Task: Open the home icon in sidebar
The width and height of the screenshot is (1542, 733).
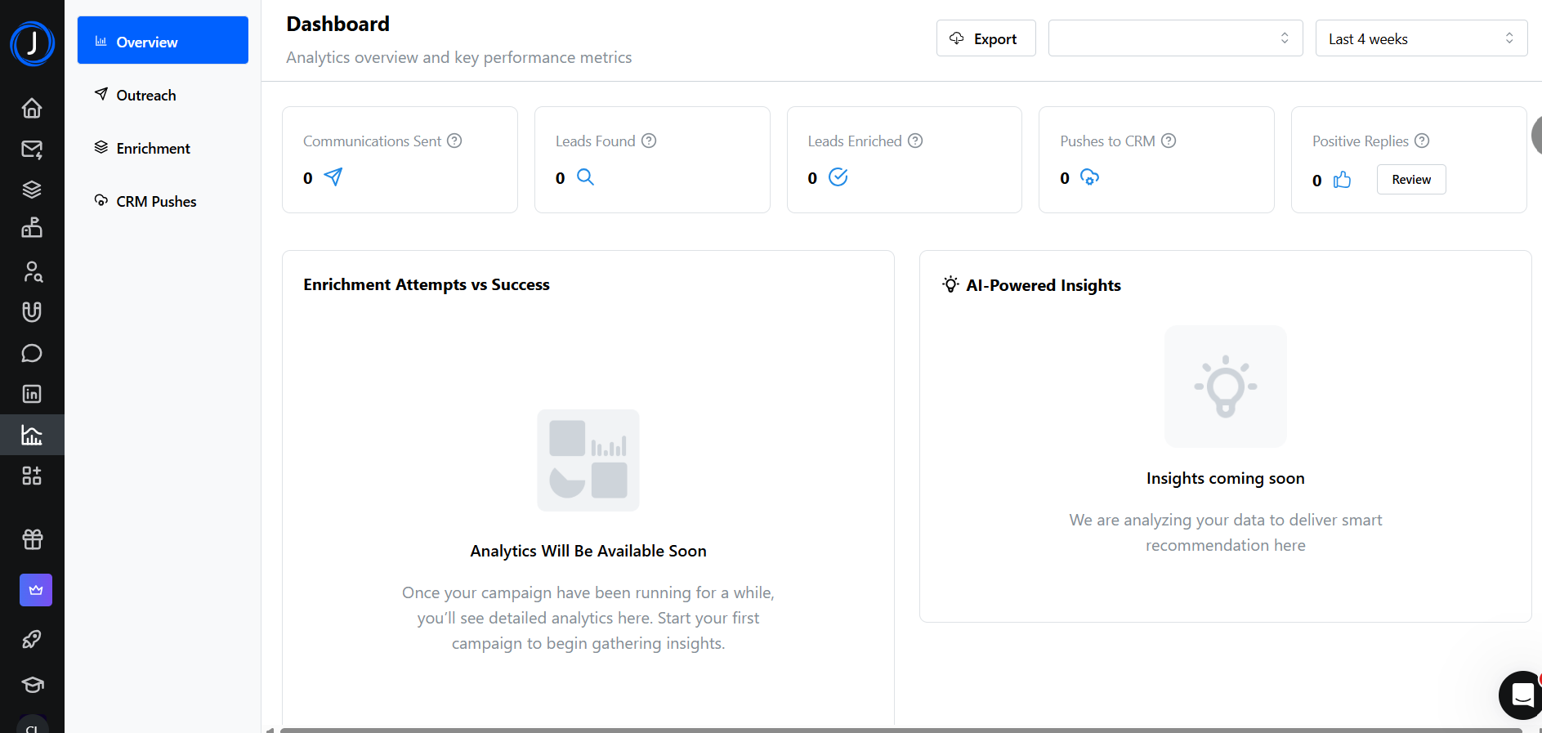Action: (32, 108)
